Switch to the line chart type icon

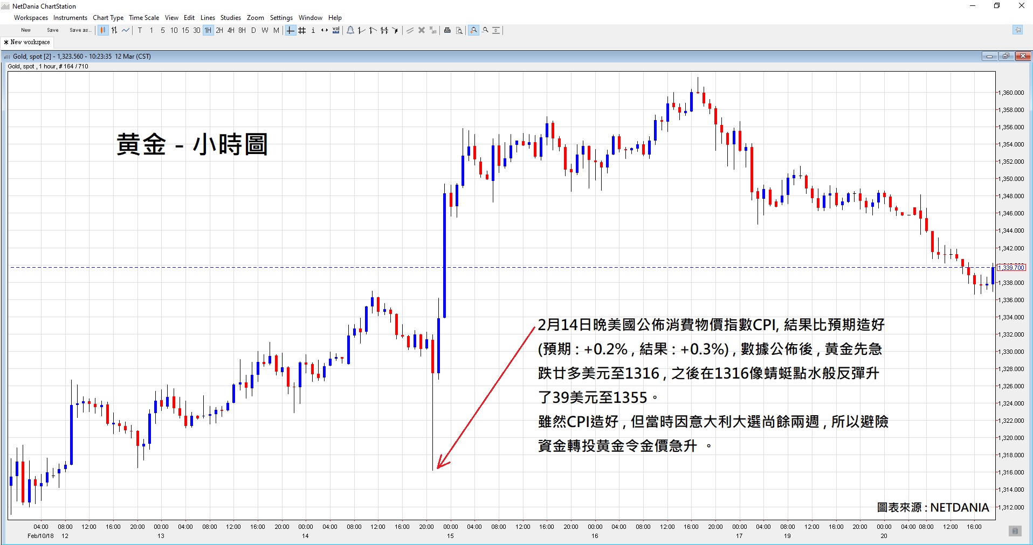coord(126,31)
